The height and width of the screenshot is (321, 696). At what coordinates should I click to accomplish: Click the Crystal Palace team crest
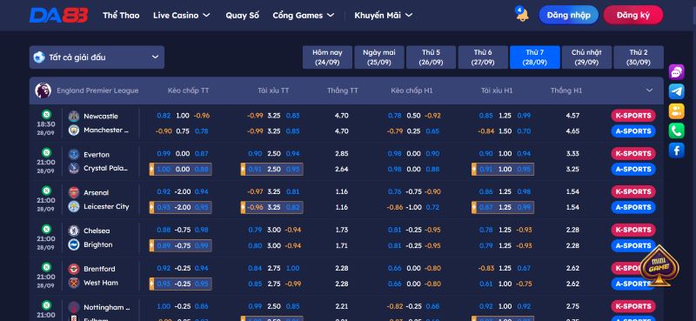tap(74, 168)
